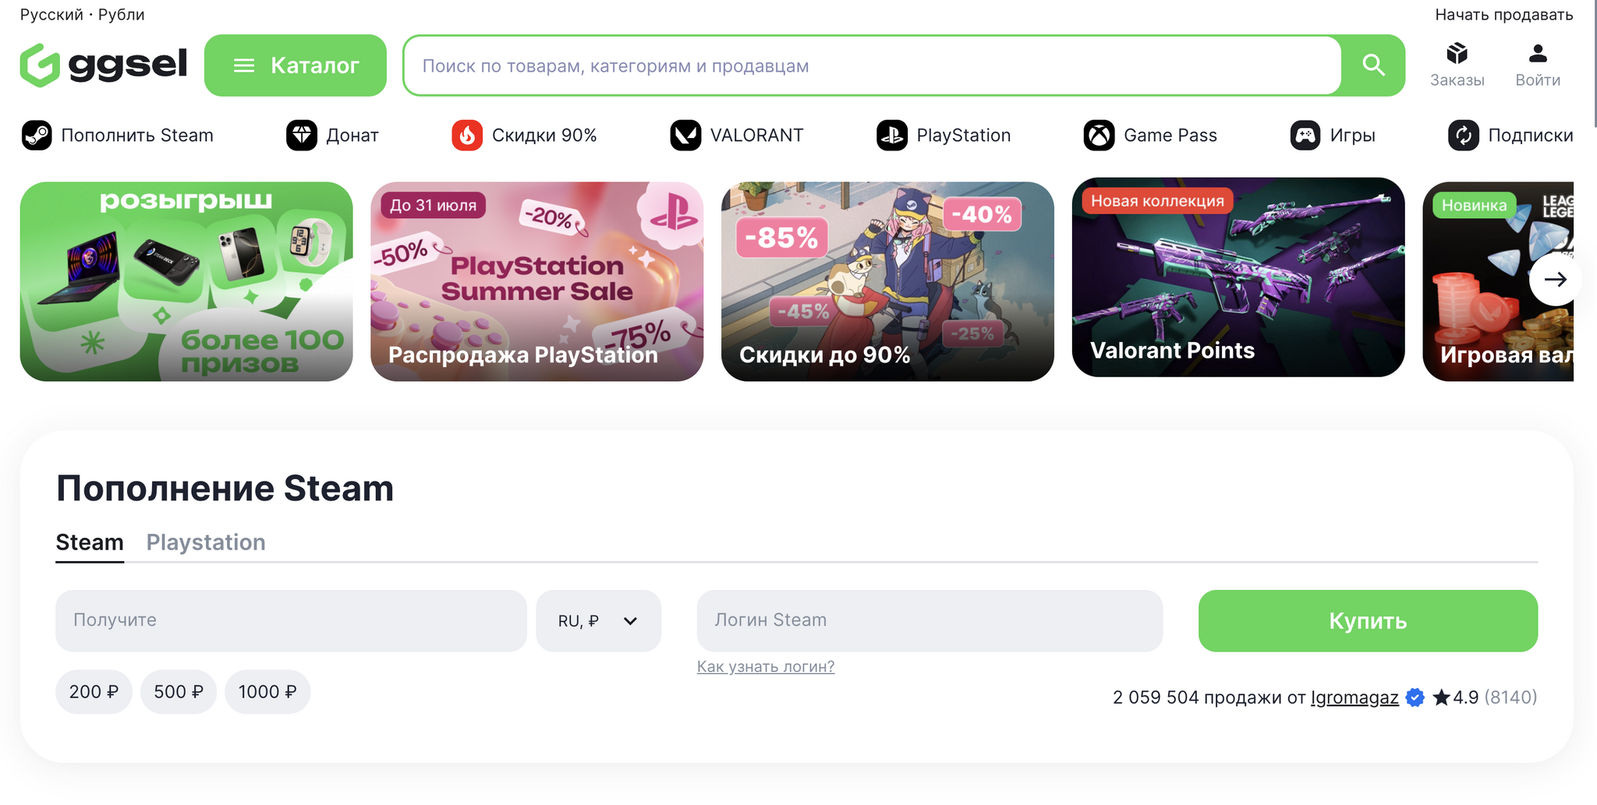Open Русский · Рубли language selector

click(x=82, y=15)
